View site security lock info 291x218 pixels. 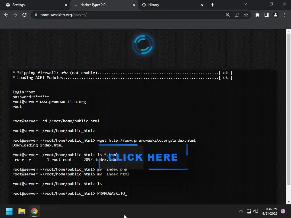[36, 15]
